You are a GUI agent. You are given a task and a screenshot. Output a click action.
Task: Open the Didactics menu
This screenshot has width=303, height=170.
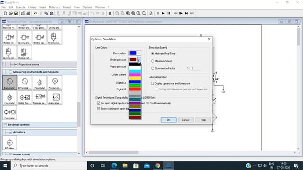[x=54, y=7]
